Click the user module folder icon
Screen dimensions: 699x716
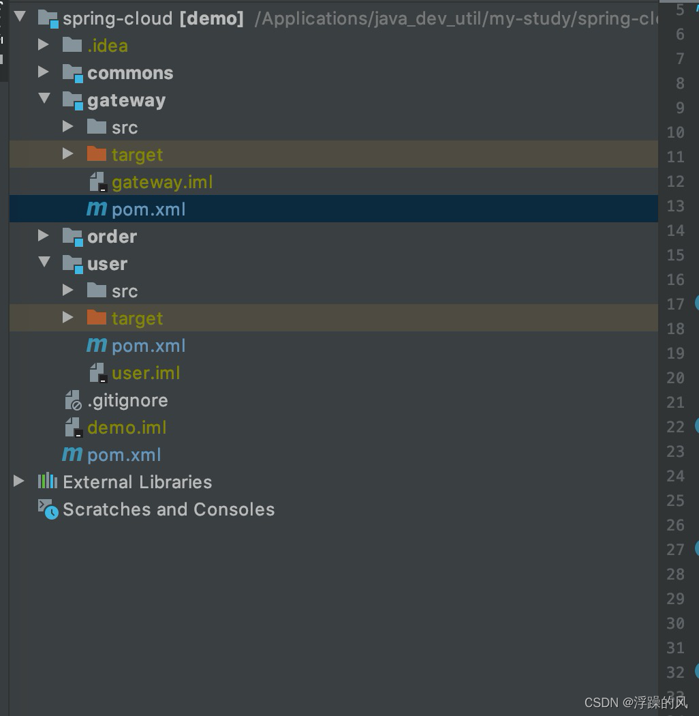[x=73, y=265]
